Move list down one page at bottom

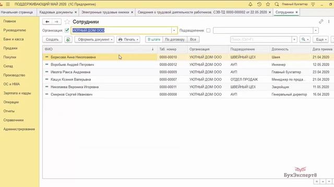tap(329, 181)
